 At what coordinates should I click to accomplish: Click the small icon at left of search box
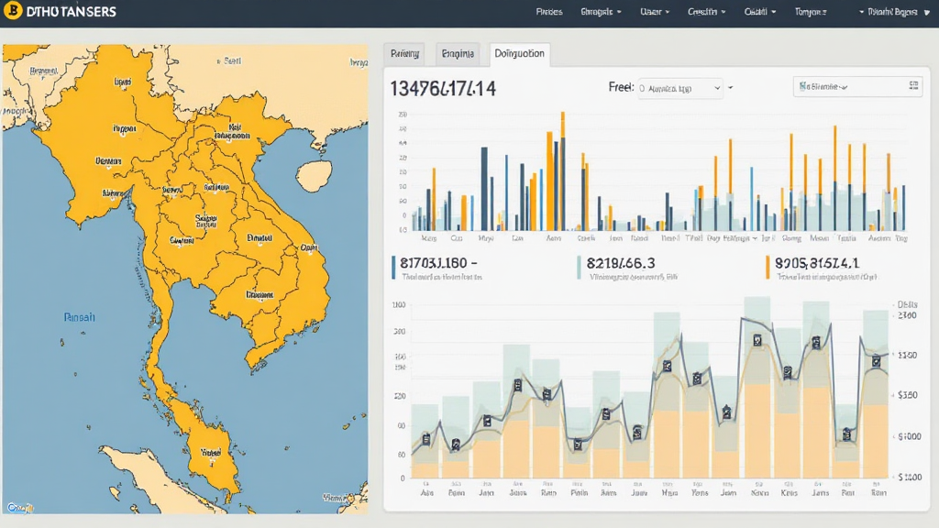804,87
